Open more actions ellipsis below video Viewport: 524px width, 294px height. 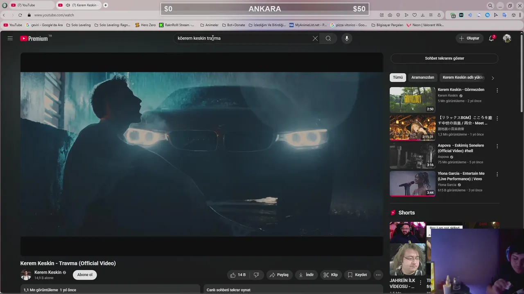tap(378, 275)
